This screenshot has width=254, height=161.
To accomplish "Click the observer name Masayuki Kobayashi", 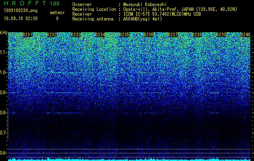I will coord(145,4).
